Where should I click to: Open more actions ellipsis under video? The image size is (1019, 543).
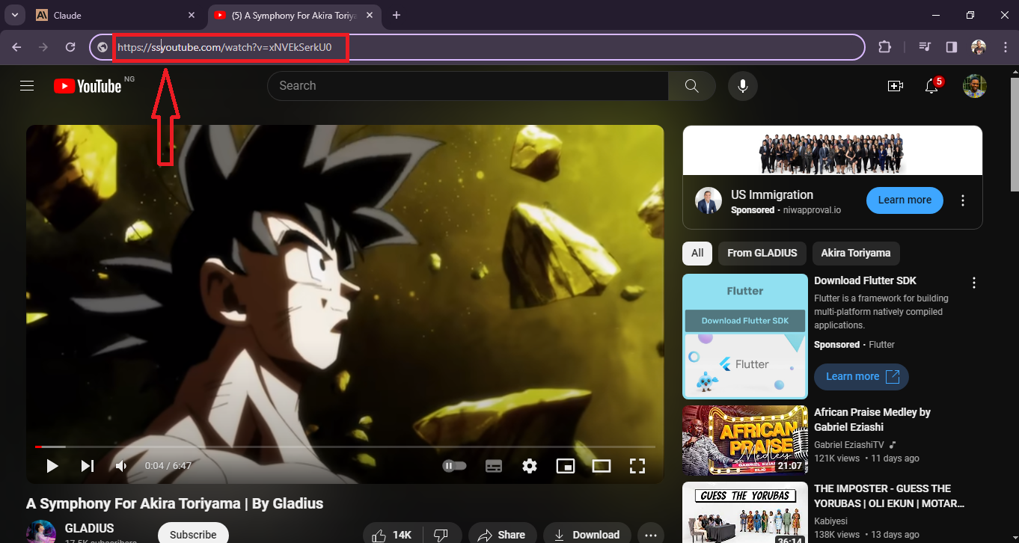[651, 535]
